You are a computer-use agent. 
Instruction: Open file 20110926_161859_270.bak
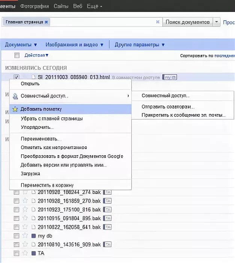(69, 201)
